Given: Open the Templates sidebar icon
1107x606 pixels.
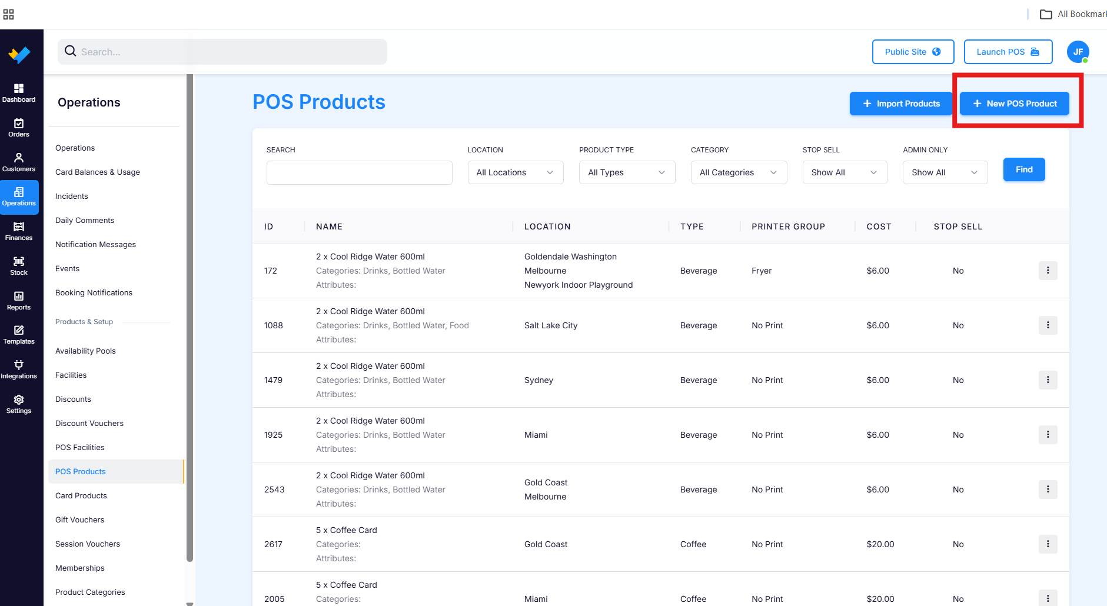Looking at the screenshot, I should [x=19, y=335].
